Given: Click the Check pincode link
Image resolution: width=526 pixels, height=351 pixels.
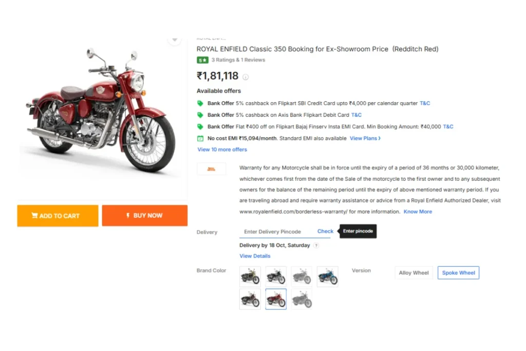Looking at the screenshot, I should [325, 231].
